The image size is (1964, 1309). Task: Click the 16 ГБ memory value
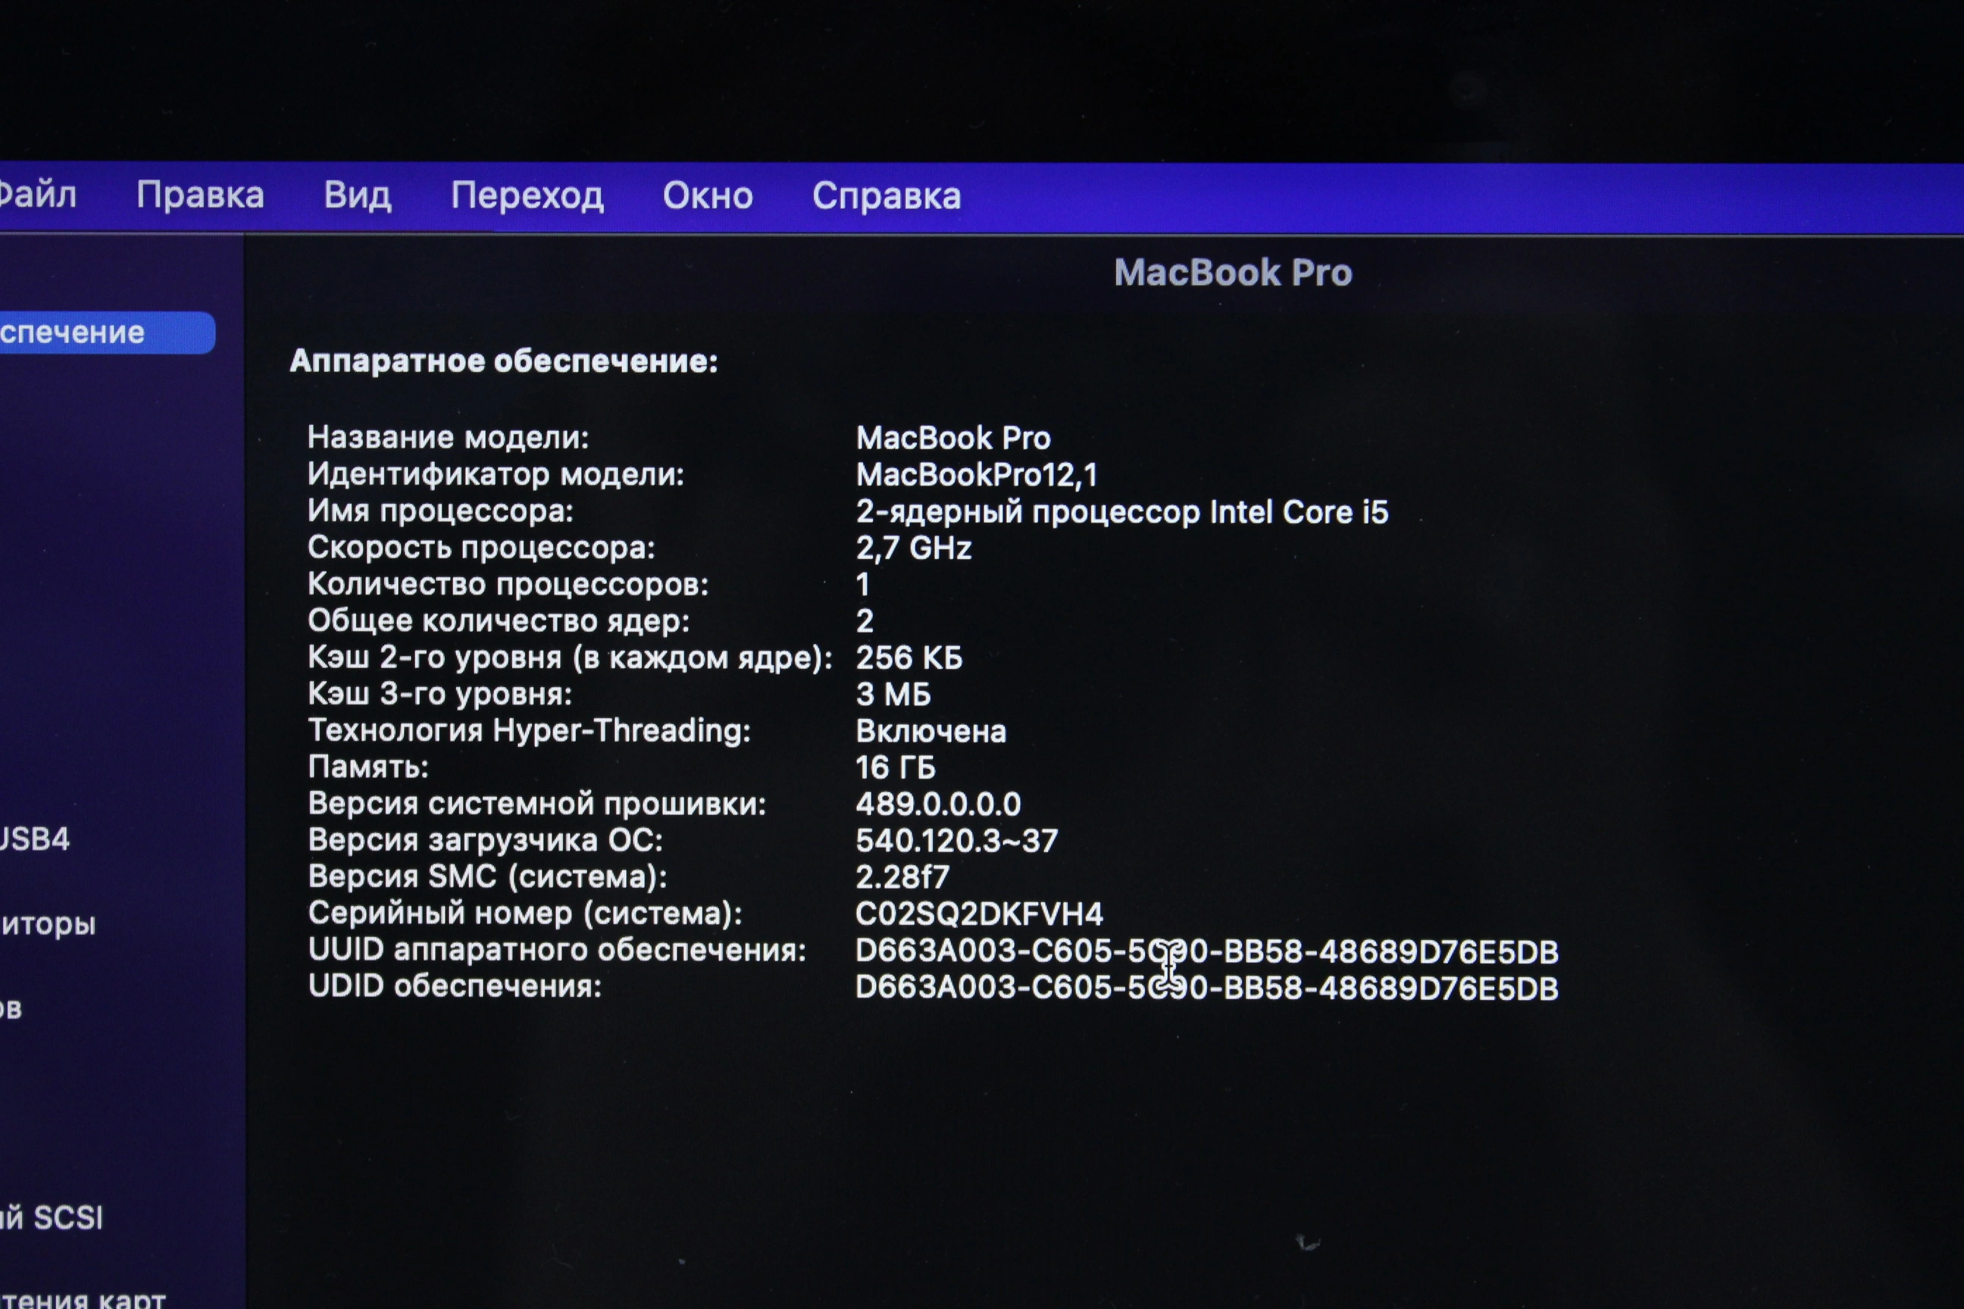pos(895,767)
